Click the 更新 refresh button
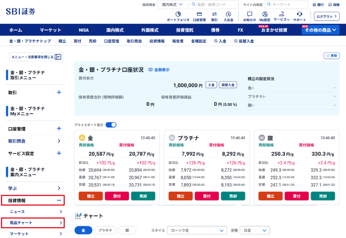Screen dimensions: 346x238 pos(331,56)
